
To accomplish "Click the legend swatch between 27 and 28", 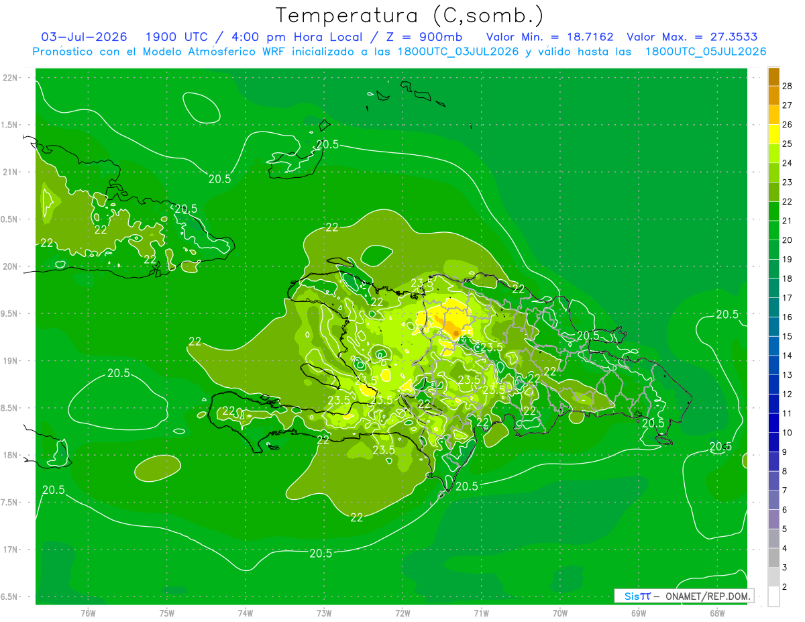I will pos(773,96).
